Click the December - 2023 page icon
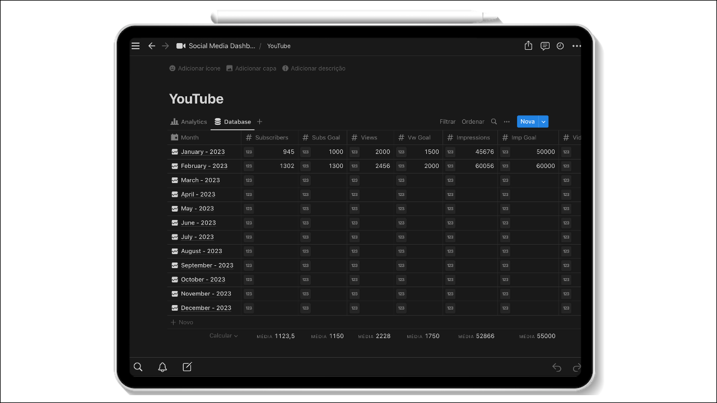The height and width of the screenshot is (403, 717). point(175,308)
